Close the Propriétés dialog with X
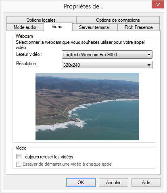Image resolution: width=167 pixels, height=193 pixels. [158, 5]
